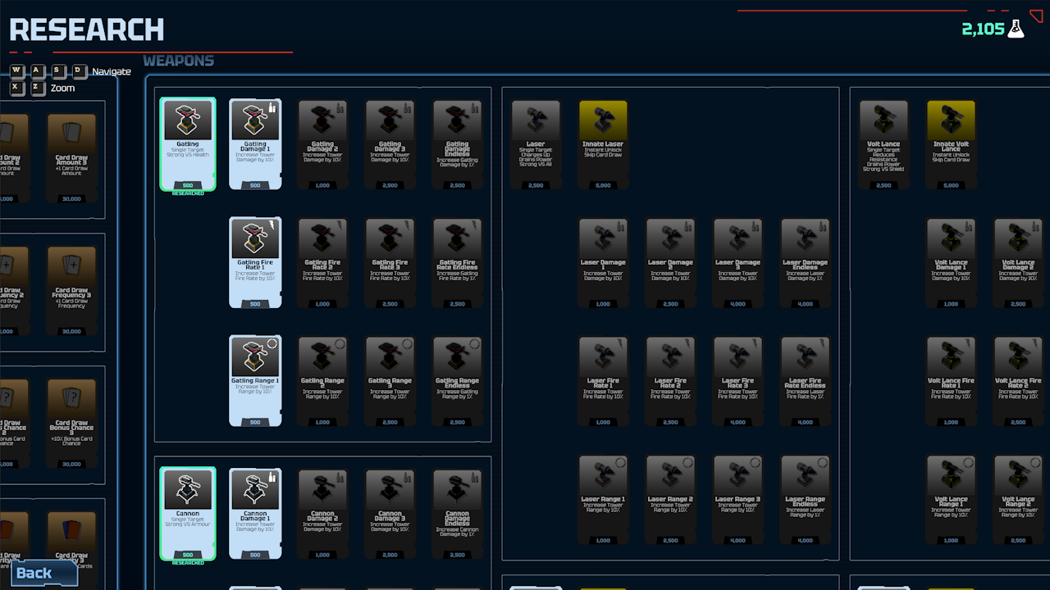This screenshot has width=1050, height=590.
Task: Select the Laser Fire Rate 2 card
Action: pos(670,380)
